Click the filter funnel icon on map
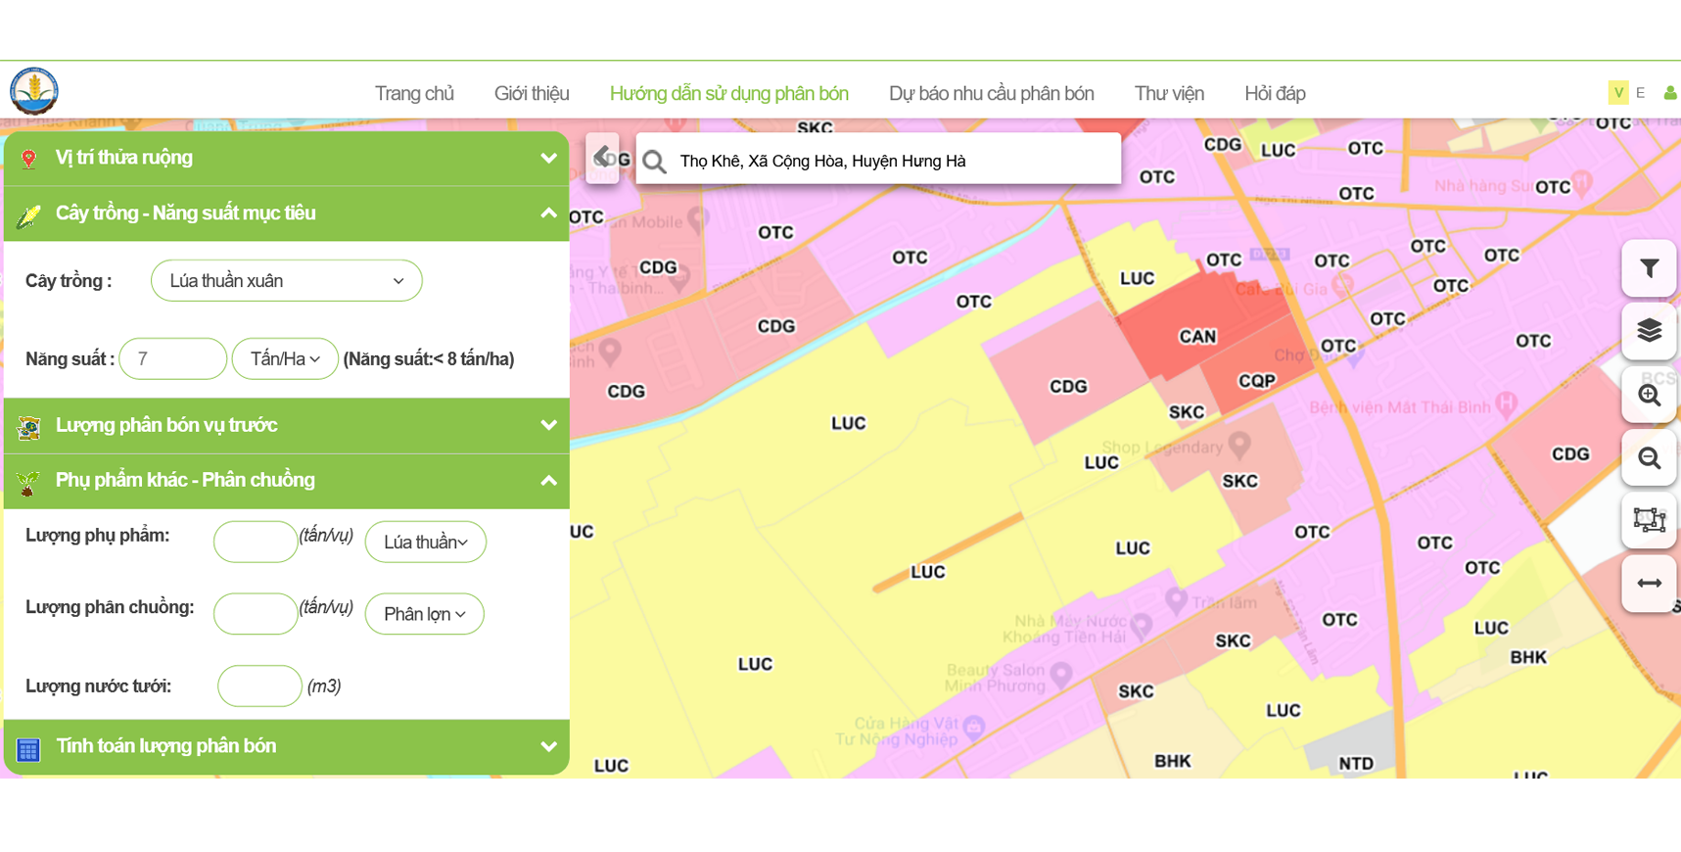1681x852 pixels. click(1649, 268)
